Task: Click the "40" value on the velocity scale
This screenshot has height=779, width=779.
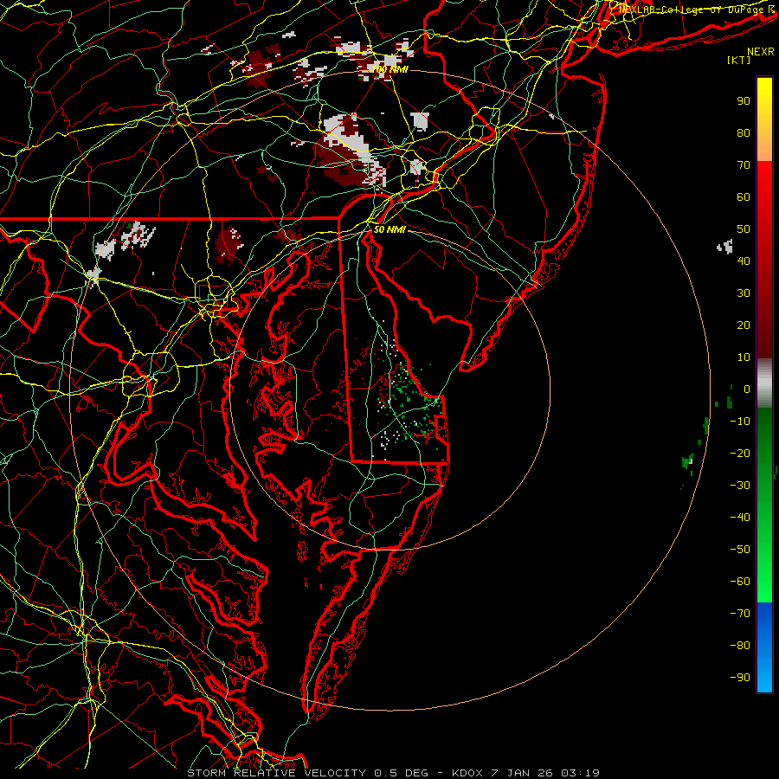Action: click(744, 261)
